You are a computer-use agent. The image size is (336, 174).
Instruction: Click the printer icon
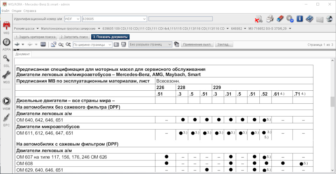pyautogui.click(x=270, y=19)
